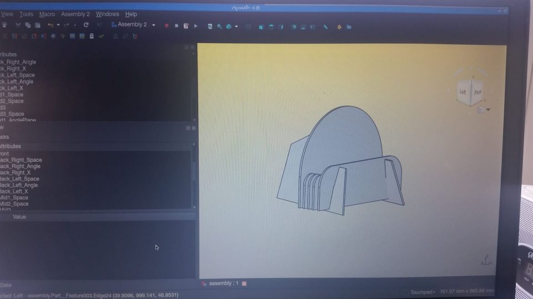Open the Macro menu

tap(47, 14)
